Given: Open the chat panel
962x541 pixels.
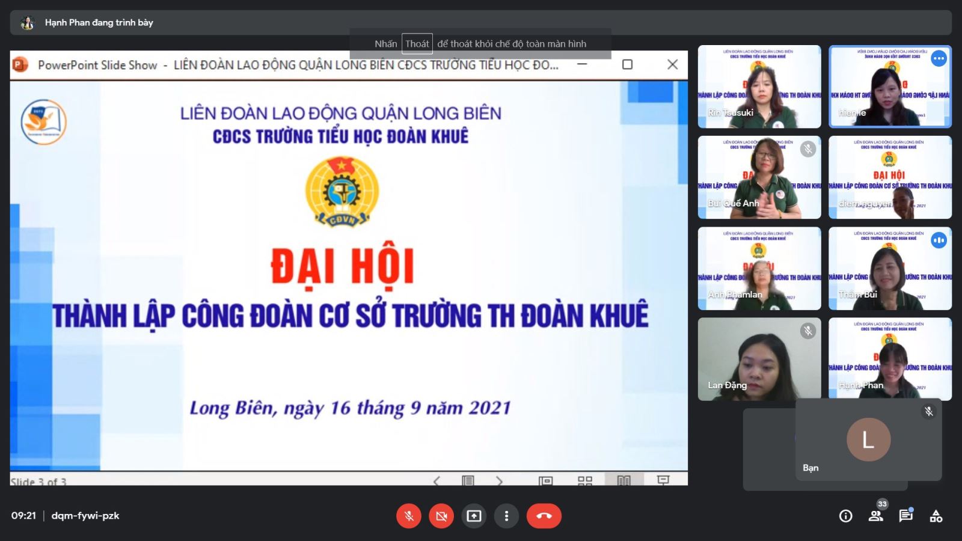Looking at the screenshot, I should coord(905,516).
